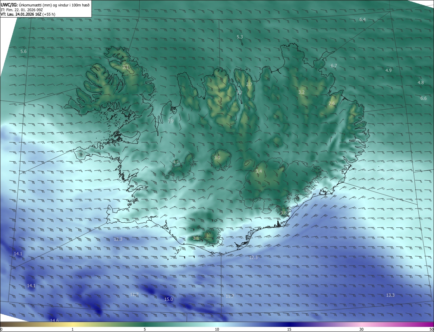The width and height of the screenshot is (434, 332).
Task: Click the '3.1' value on the Westfjords peninsula
Action: (125, 68)
